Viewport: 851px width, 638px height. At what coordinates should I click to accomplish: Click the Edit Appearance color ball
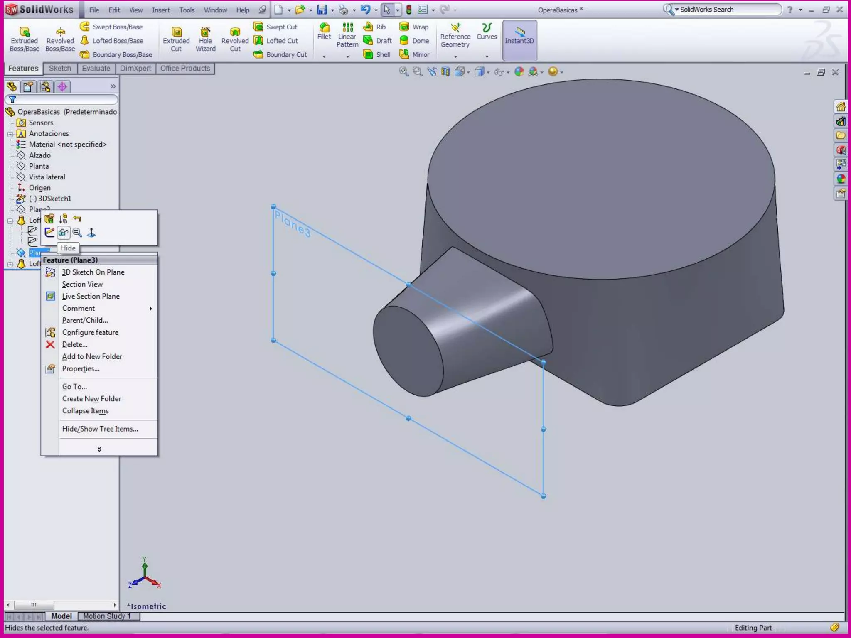point(519,72)
